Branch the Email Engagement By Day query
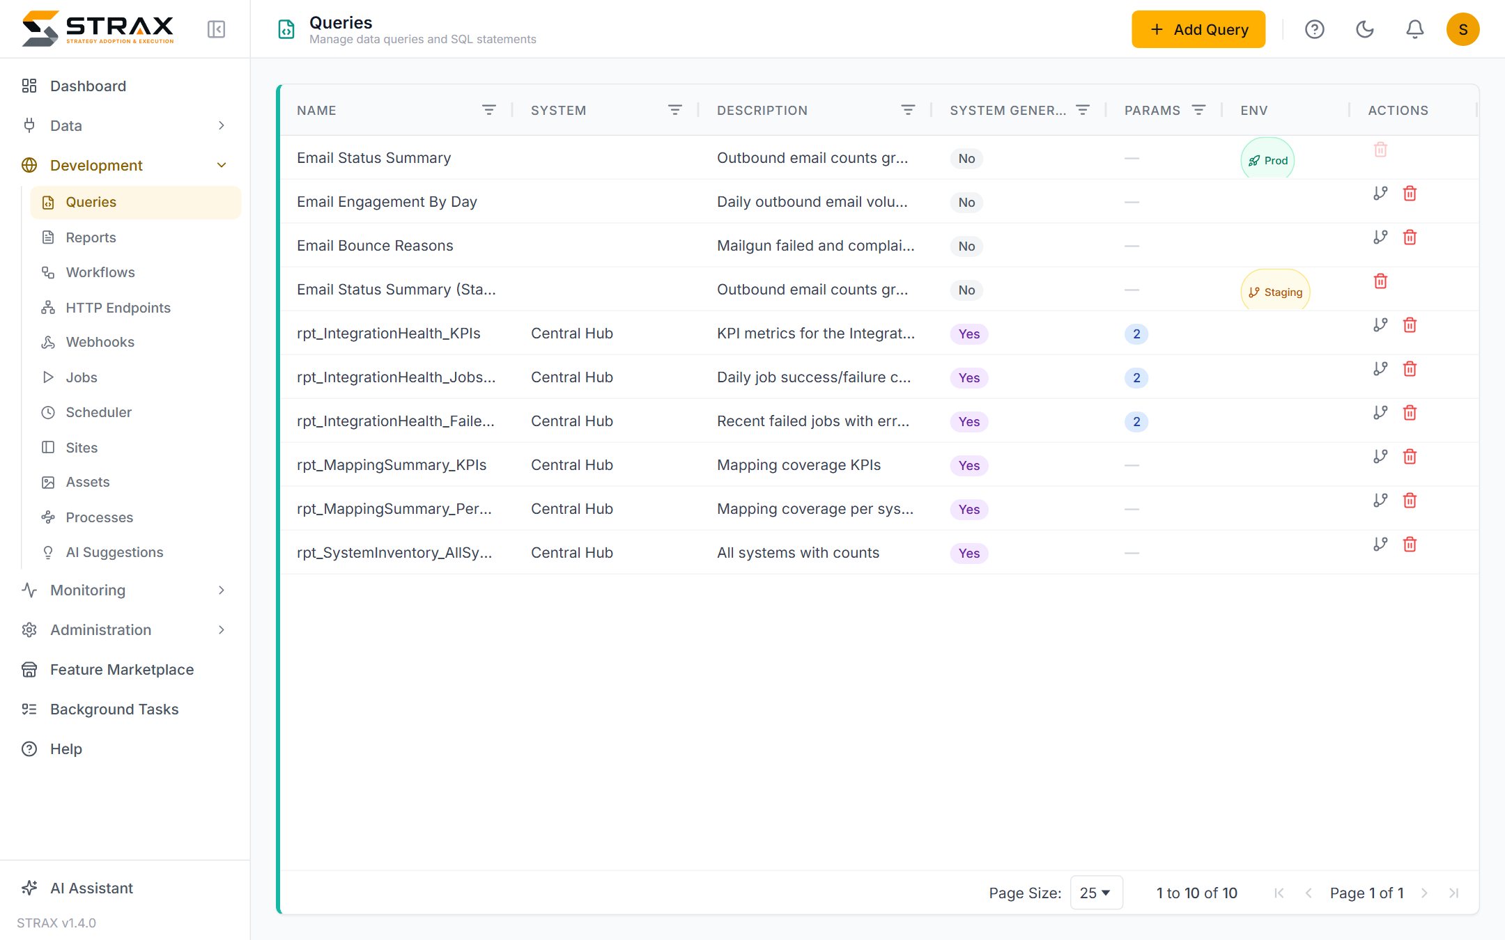Screen dimensions: 1505x940 1380,194
